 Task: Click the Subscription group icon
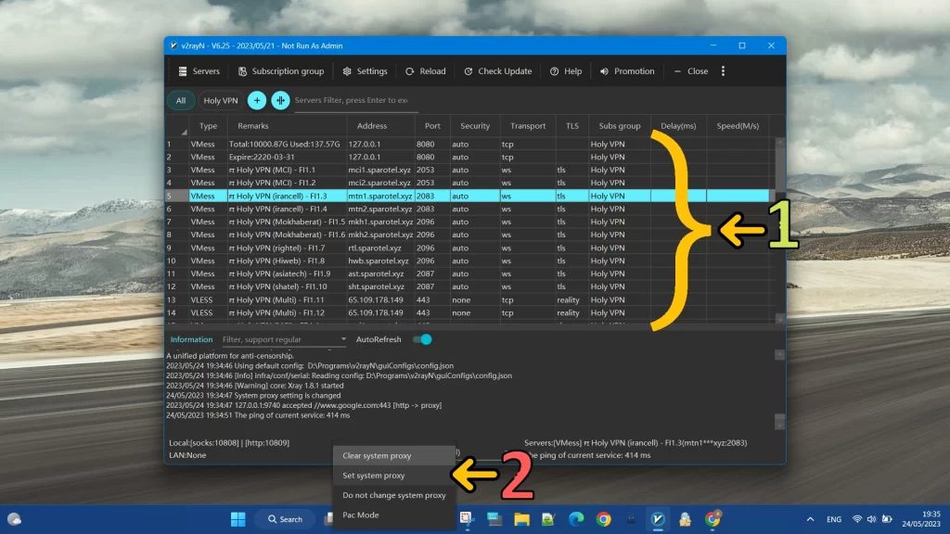(x=242, y=70)
